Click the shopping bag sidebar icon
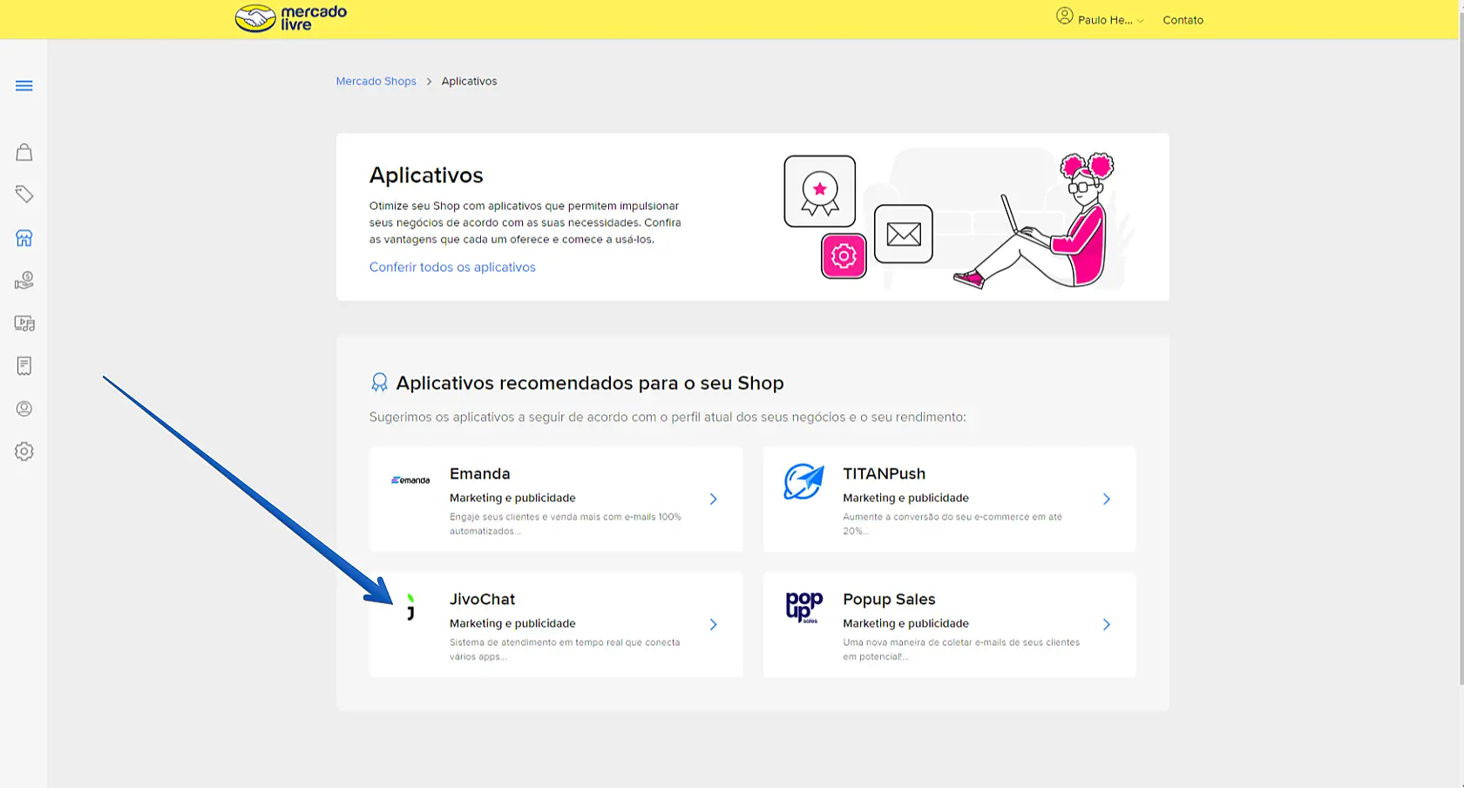Viewport: 1464px width, 788px height. [x=24, y=153]
